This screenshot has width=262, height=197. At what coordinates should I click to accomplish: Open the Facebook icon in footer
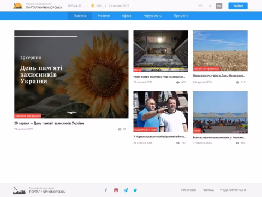tap(106, 190)
